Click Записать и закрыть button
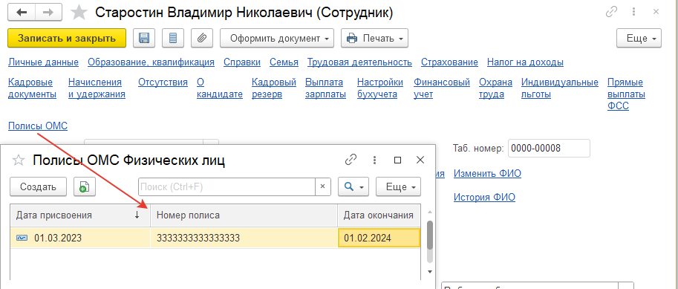The width and height of the screenshot is (678, 289). click(x=67, y=38)
